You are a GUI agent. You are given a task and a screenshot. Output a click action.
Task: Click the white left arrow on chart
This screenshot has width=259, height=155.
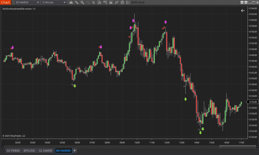(243, 11)
